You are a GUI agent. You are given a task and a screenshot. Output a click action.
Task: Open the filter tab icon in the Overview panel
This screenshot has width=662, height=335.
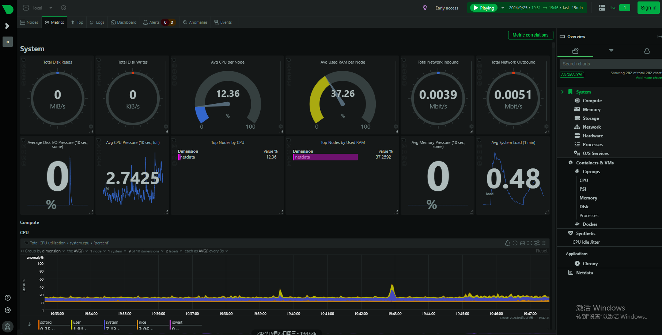(611, 51)
